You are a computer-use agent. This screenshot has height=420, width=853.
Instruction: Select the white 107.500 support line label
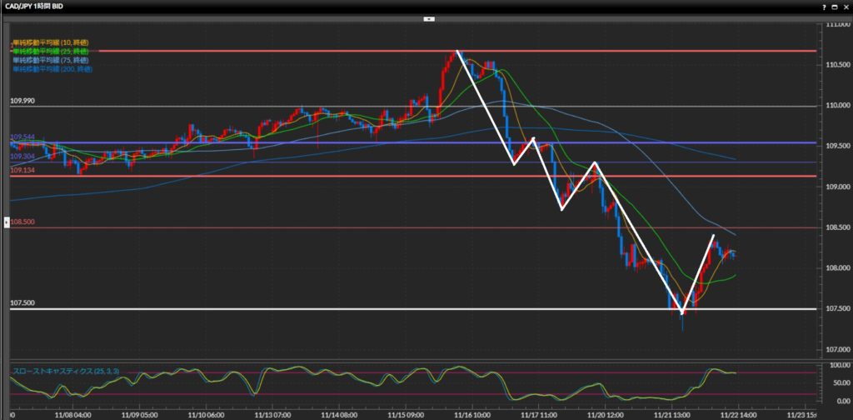[22, 303]
